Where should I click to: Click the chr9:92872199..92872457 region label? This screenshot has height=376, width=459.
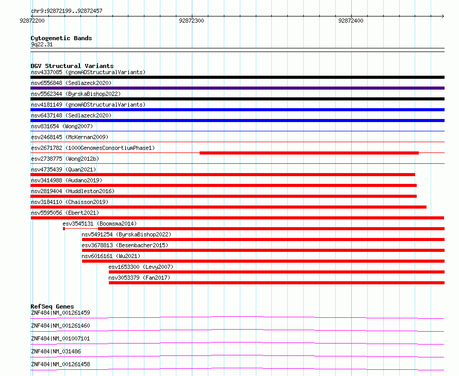[67, 11]
